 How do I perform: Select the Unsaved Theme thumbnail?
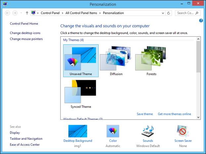[x=81, y=61]
